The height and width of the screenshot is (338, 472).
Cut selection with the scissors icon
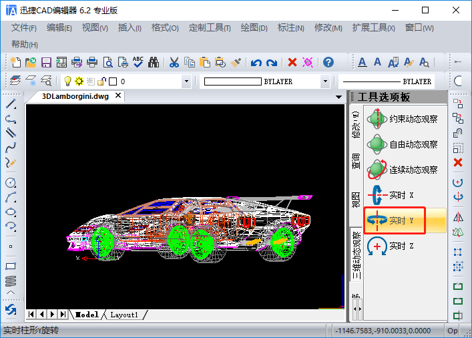click(174, 62)
